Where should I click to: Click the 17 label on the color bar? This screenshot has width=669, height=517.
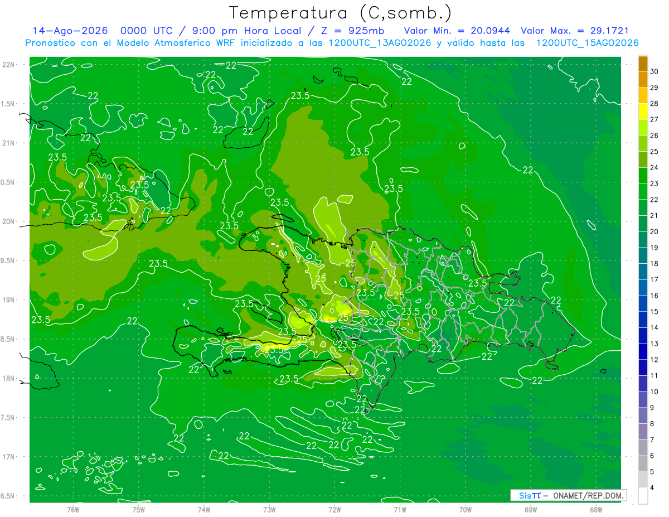[655, 280]
